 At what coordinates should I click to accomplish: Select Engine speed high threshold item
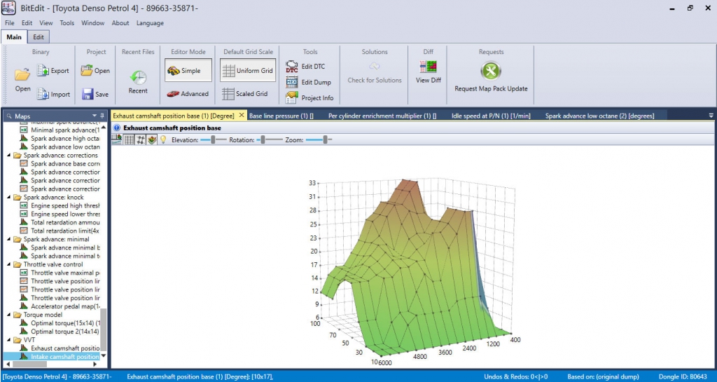[x=60, y=206]
